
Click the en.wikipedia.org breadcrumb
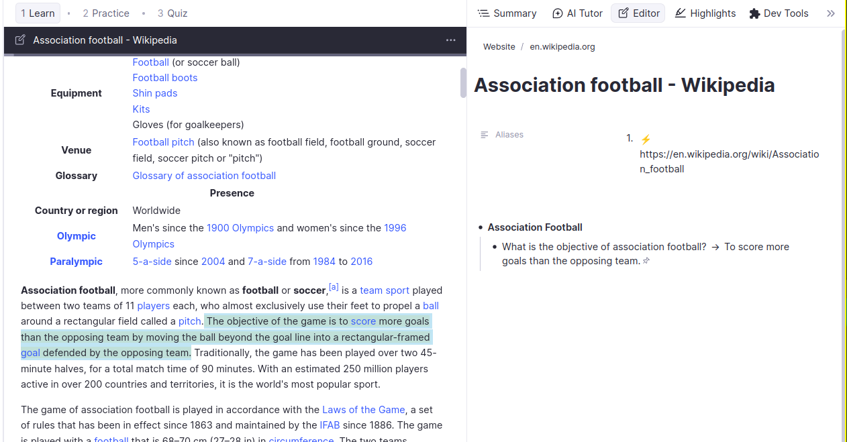click(562, 47)
